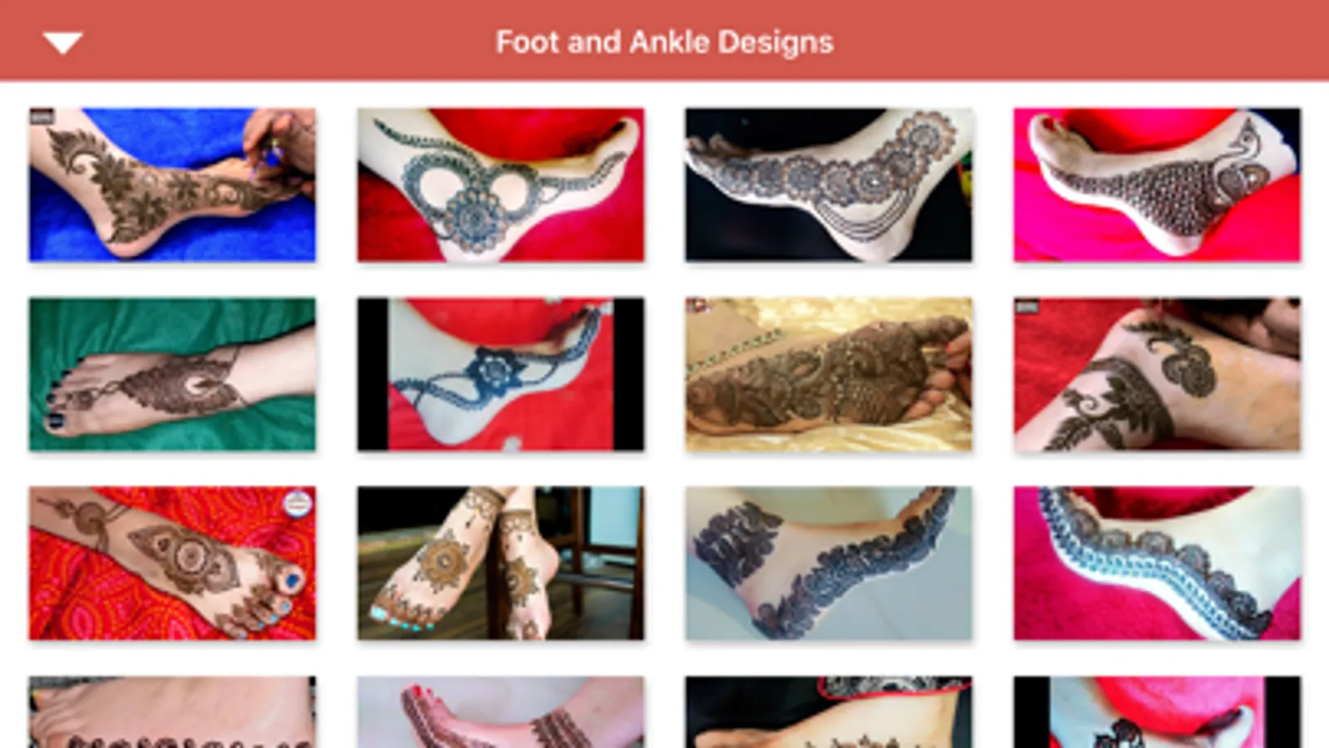1329x748 pixels.
Task: Open full-sole henna on golden cloth
Action: 828,374
